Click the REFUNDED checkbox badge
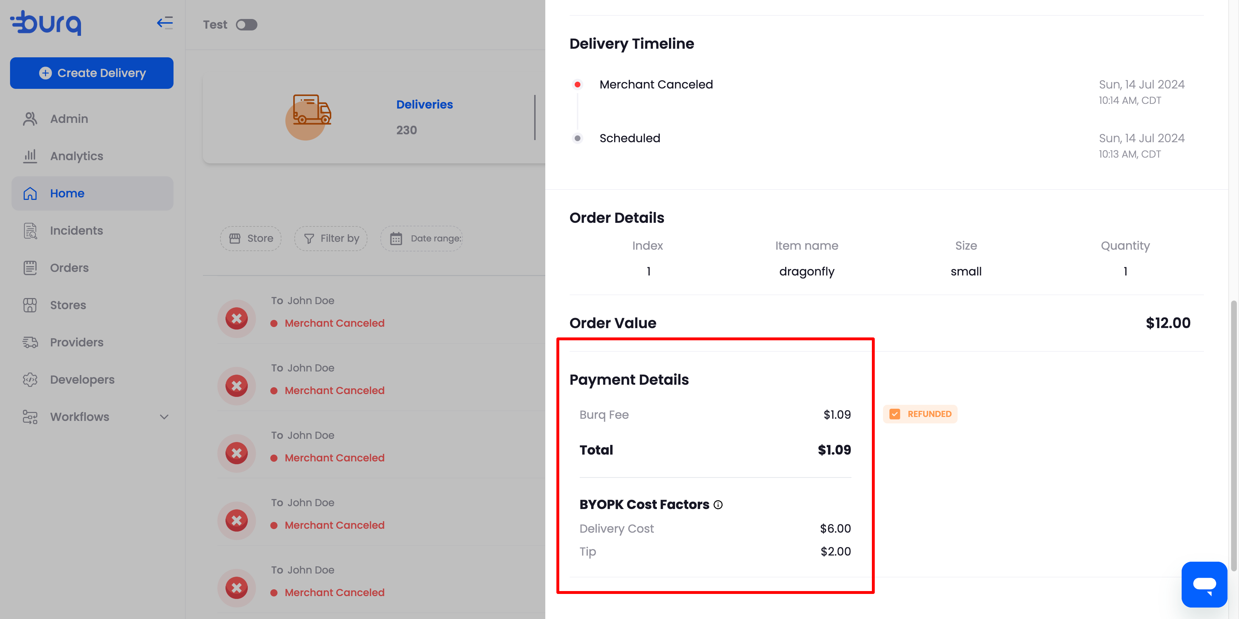Screen dimensions: 1239x619 920,414
